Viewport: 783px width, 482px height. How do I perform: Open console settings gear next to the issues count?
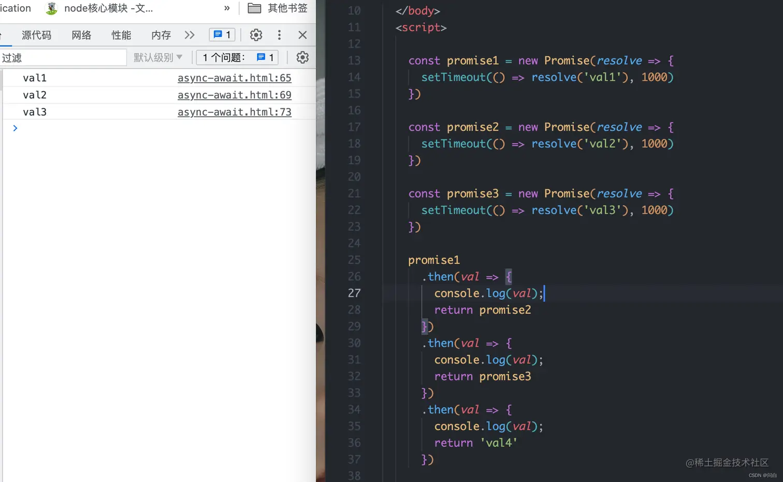point(302,58)
